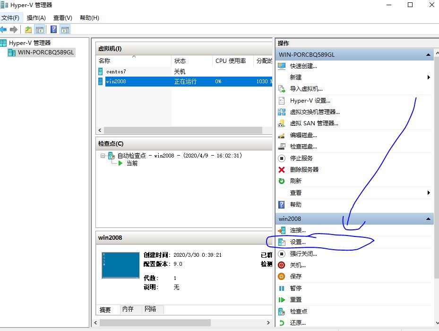Open the 帮助(H) menu

pos(89,18)
